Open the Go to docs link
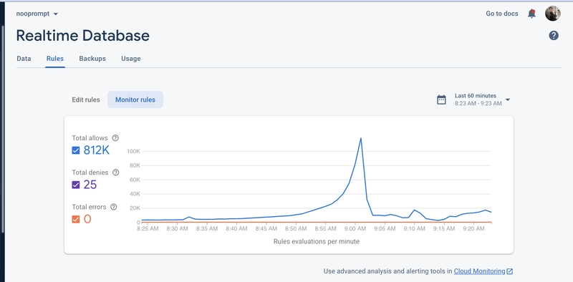The image size is (573, 282). [502, 14]
